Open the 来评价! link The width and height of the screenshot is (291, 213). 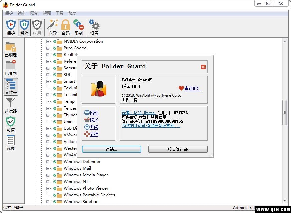(x=192, y=88)
